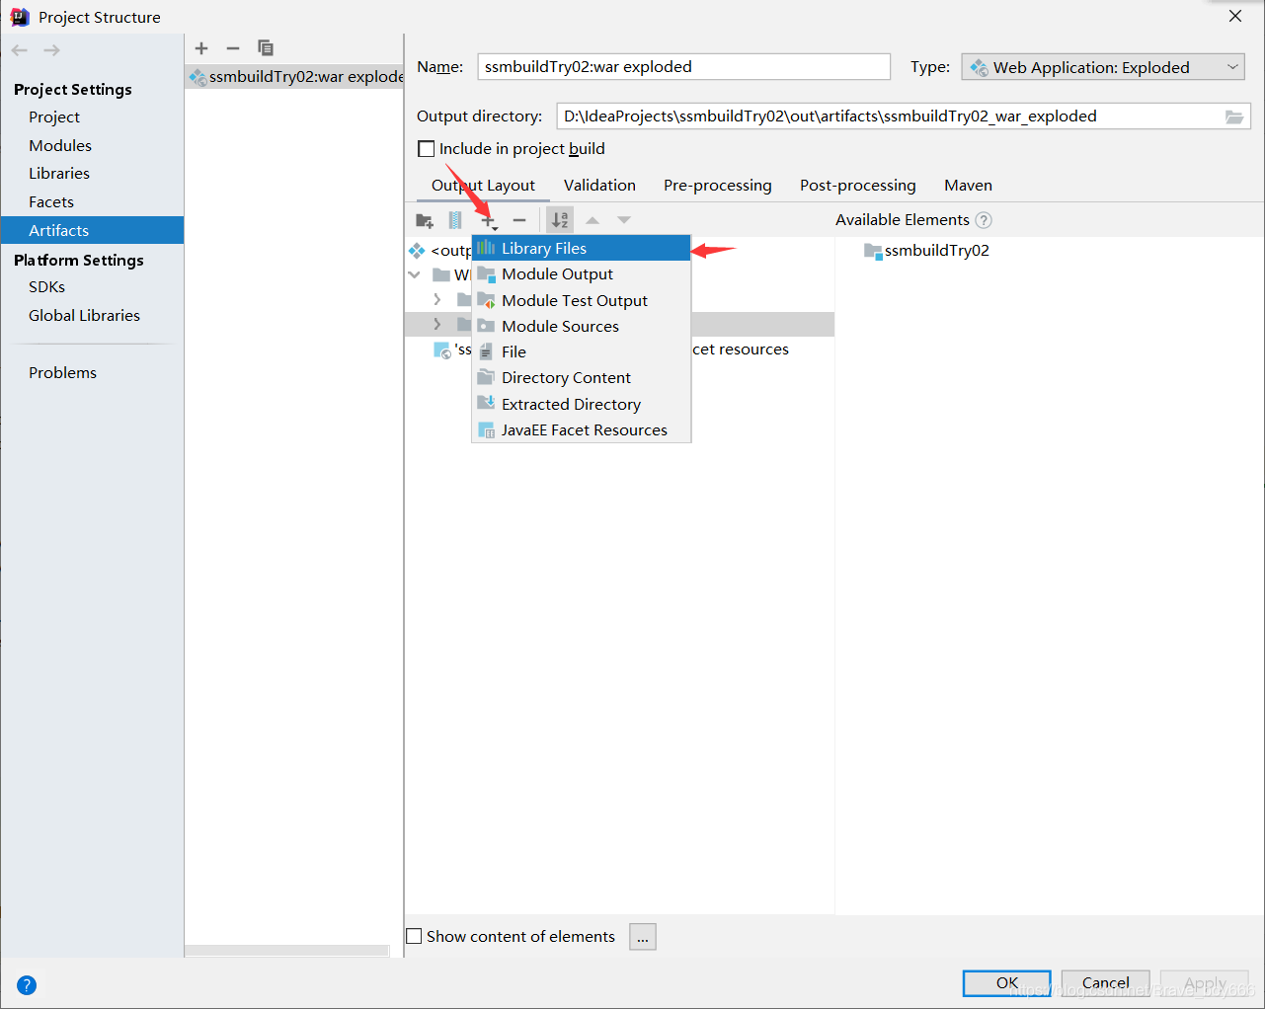Move the selected element up
Image resolution: width=1265 pixels, height=1009 pixels.
(x=593, y=220)
